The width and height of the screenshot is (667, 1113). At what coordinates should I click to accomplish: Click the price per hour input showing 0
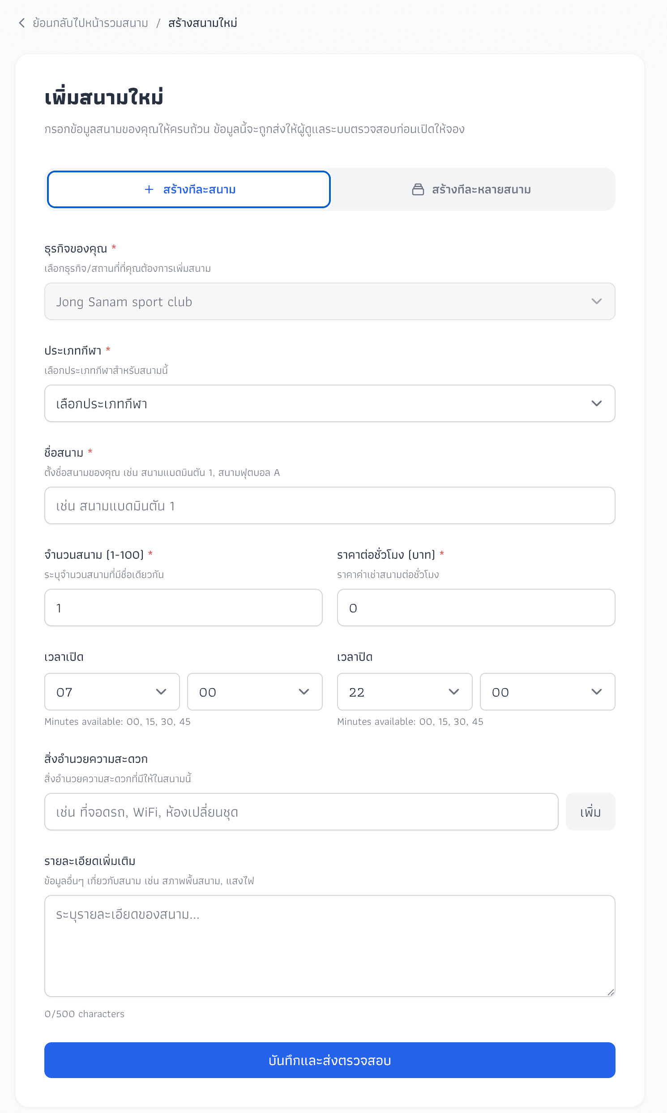pos(475,607)
